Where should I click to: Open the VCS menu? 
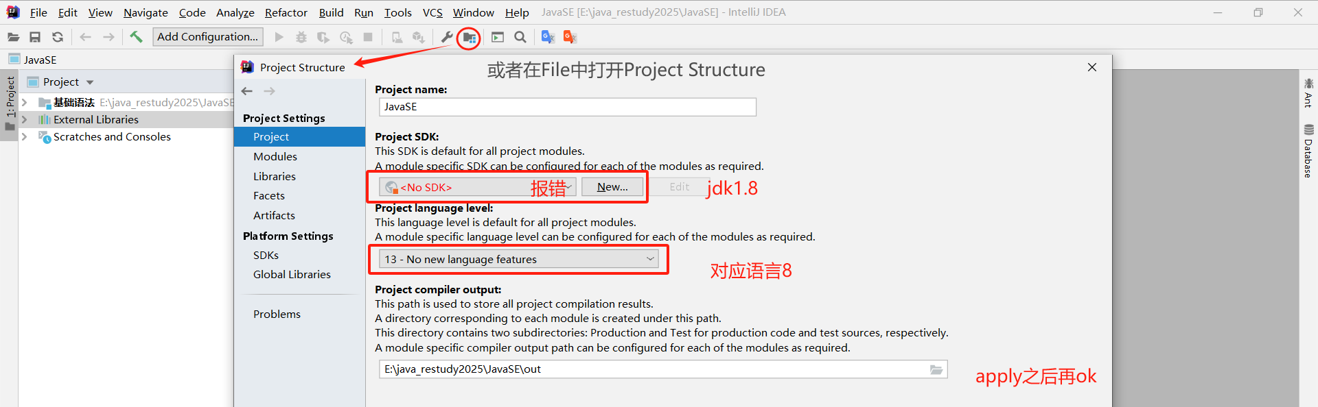coord(432,12)
